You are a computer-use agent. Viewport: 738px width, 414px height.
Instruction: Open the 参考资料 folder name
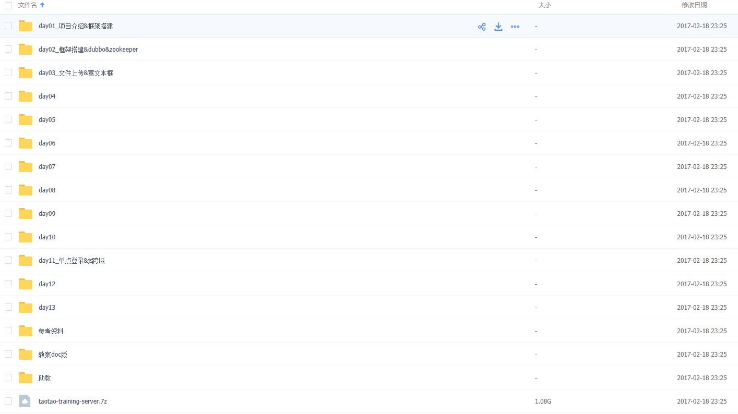click(x=51, y=331)
